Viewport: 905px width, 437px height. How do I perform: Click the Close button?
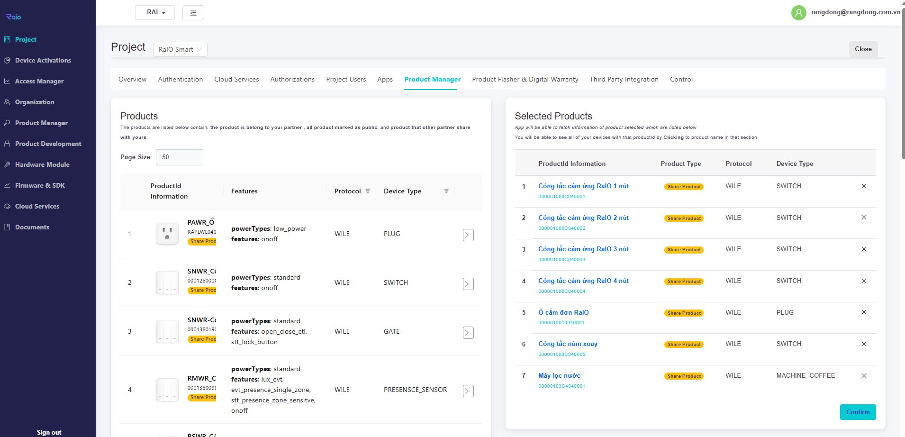click(863, 49)
